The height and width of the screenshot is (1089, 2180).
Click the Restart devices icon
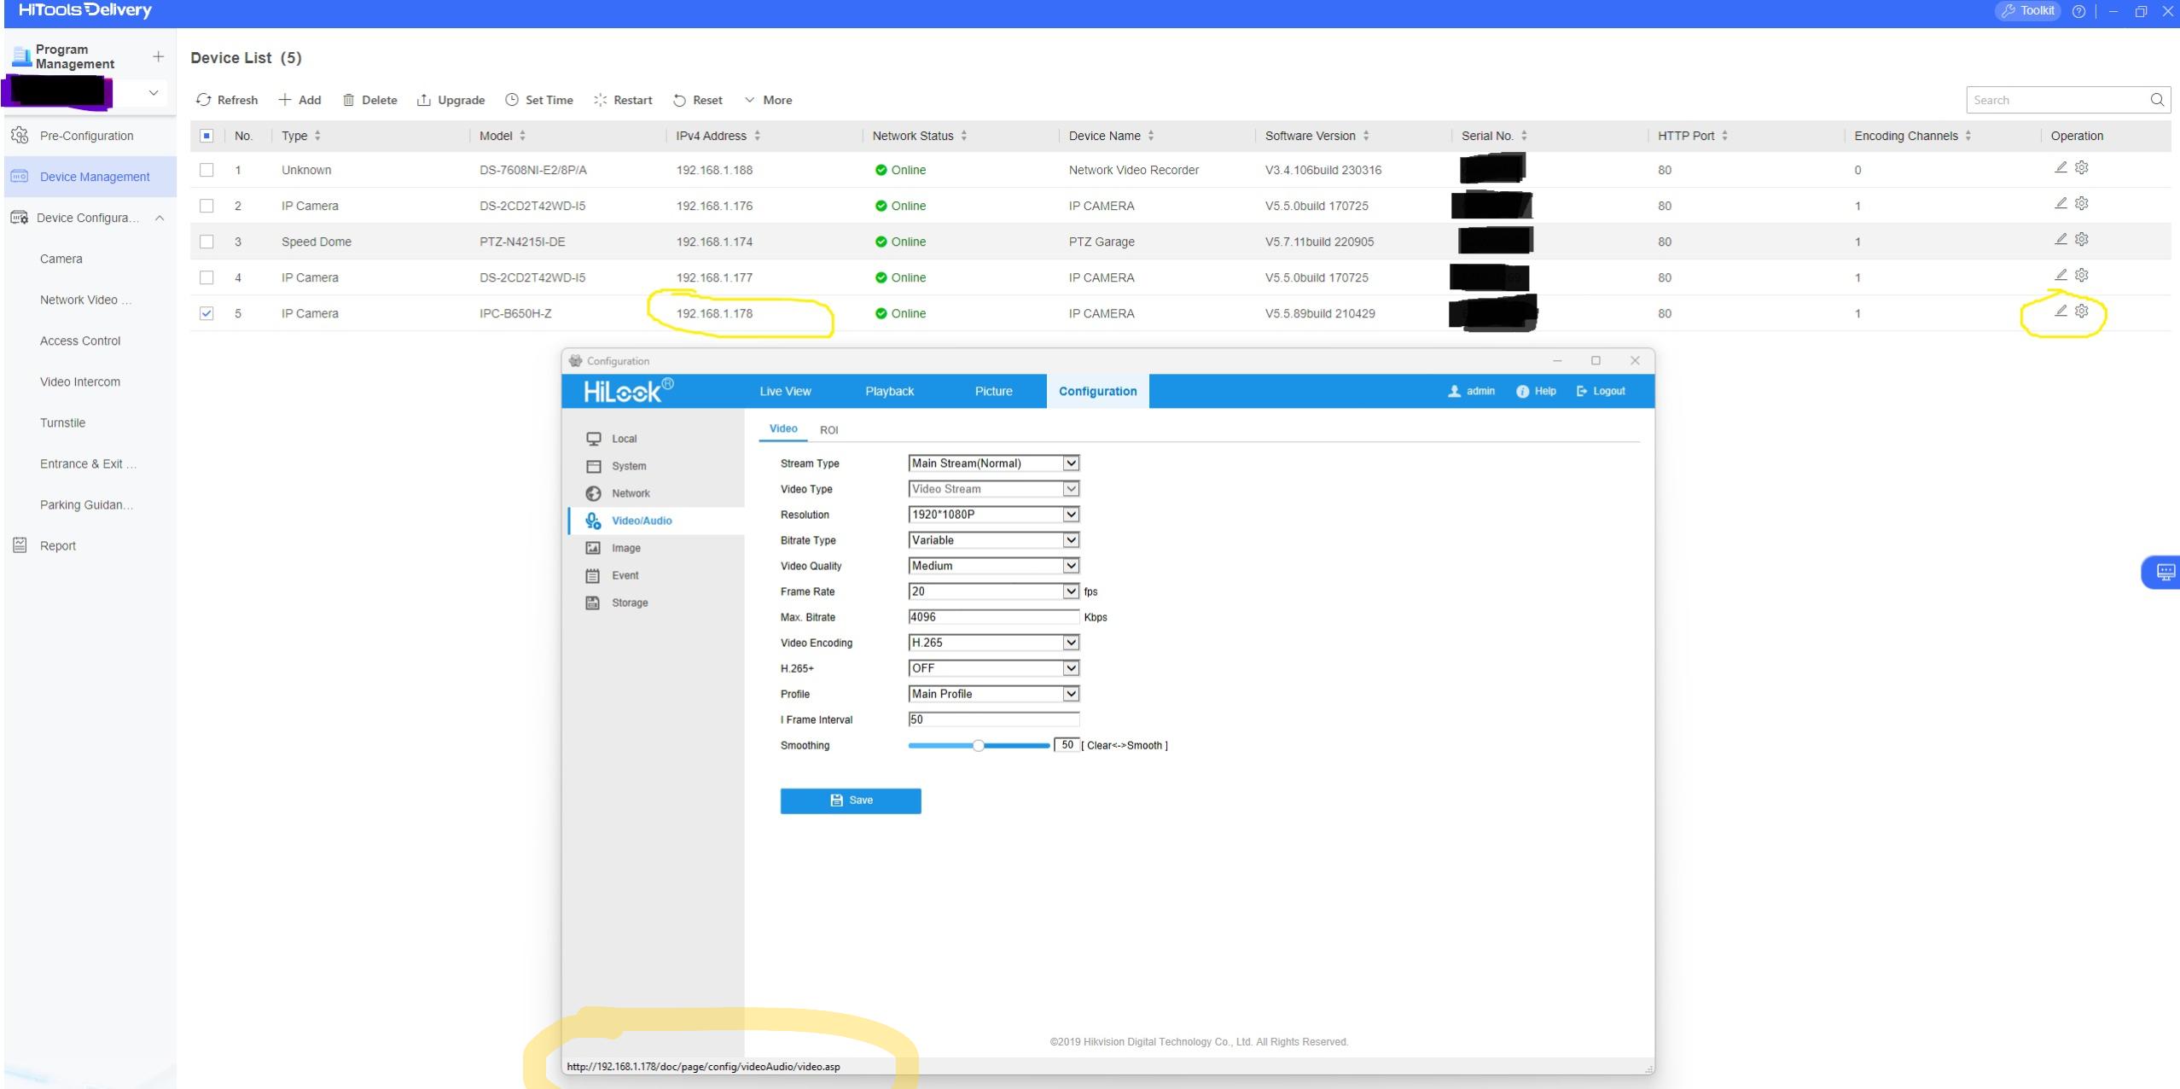tap(601, 100)
